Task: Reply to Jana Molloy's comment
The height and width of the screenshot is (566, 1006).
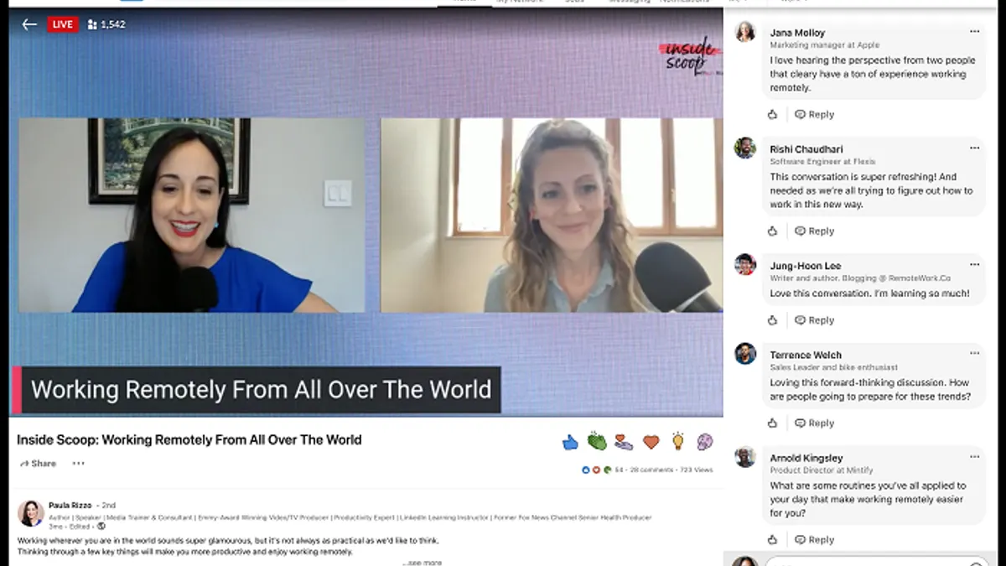Action: pos(815,115)
